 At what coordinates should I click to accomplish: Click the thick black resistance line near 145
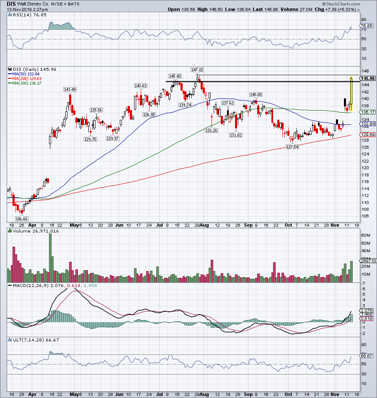click(263, 81)
